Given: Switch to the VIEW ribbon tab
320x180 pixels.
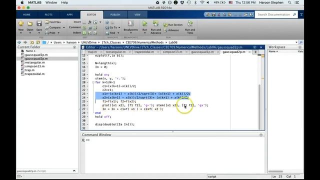Looking at the screenshot, I should tap(137, 14).
